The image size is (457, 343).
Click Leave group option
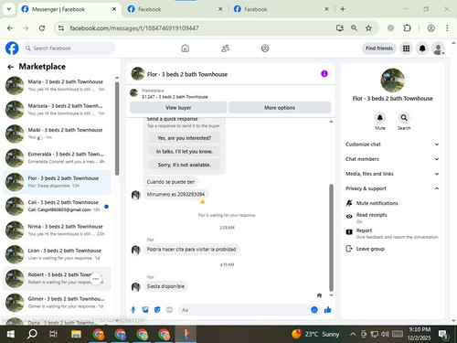[x=366, y=249]
